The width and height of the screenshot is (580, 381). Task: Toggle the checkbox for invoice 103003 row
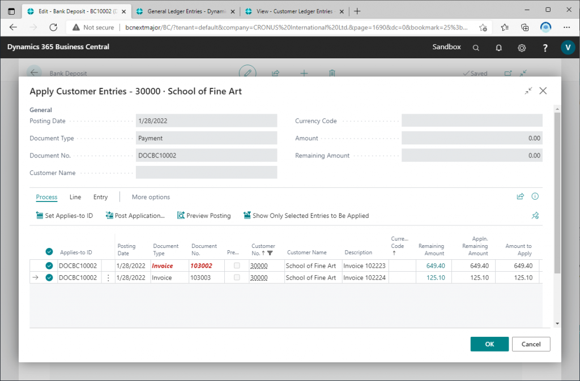[x=49, y=277]
